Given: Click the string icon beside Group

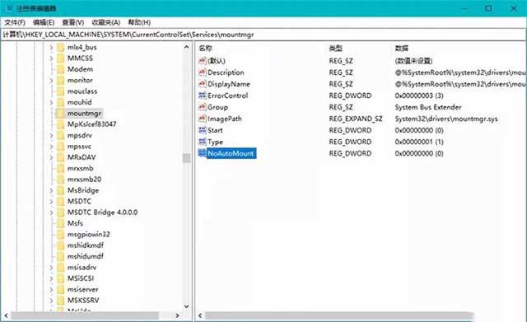Looking at the screenshot, I should pyautogui.click(x=202, y=107).
